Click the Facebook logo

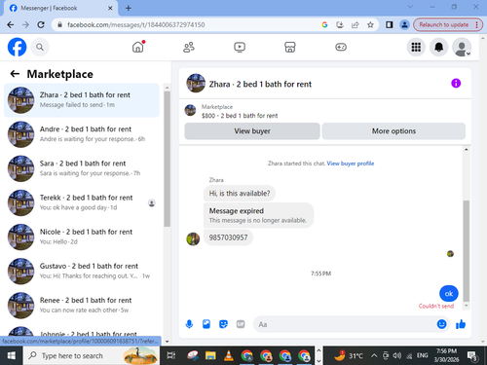[x=17, y=47]
